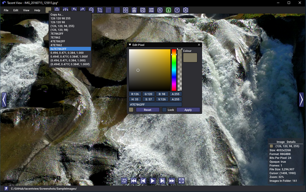Click the trash can delete icon
306x192 pixels.
pyautogui.click(x=134, y=10)
